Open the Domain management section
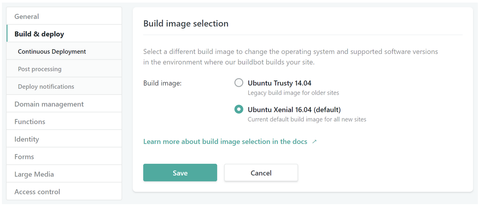The height and width of the screenshot is (212, 481). 49,104
